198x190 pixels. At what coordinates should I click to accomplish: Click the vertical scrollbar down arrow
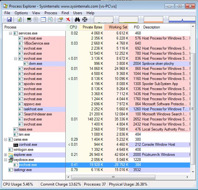click(x=193, y=172)
